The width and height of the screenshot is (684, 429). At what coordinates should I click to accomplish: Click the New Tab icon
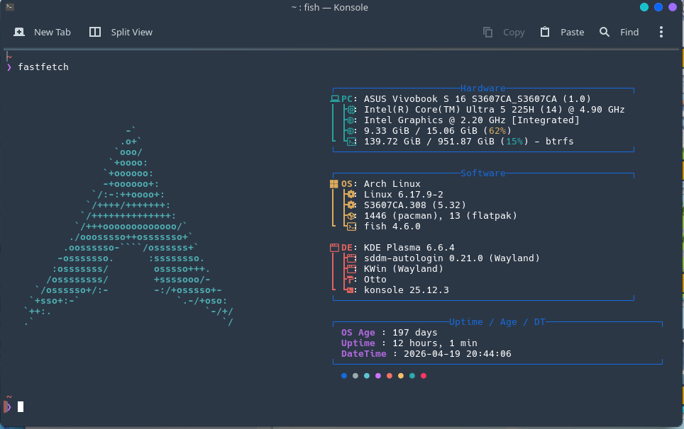[19, 32]
